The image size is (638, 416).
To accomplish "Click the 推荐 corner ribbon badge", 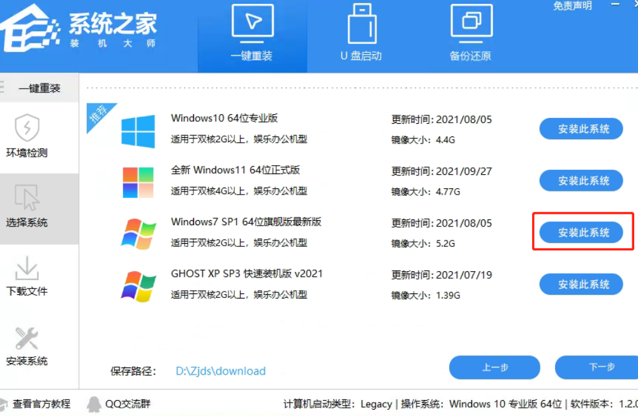I will pos(98,114).
